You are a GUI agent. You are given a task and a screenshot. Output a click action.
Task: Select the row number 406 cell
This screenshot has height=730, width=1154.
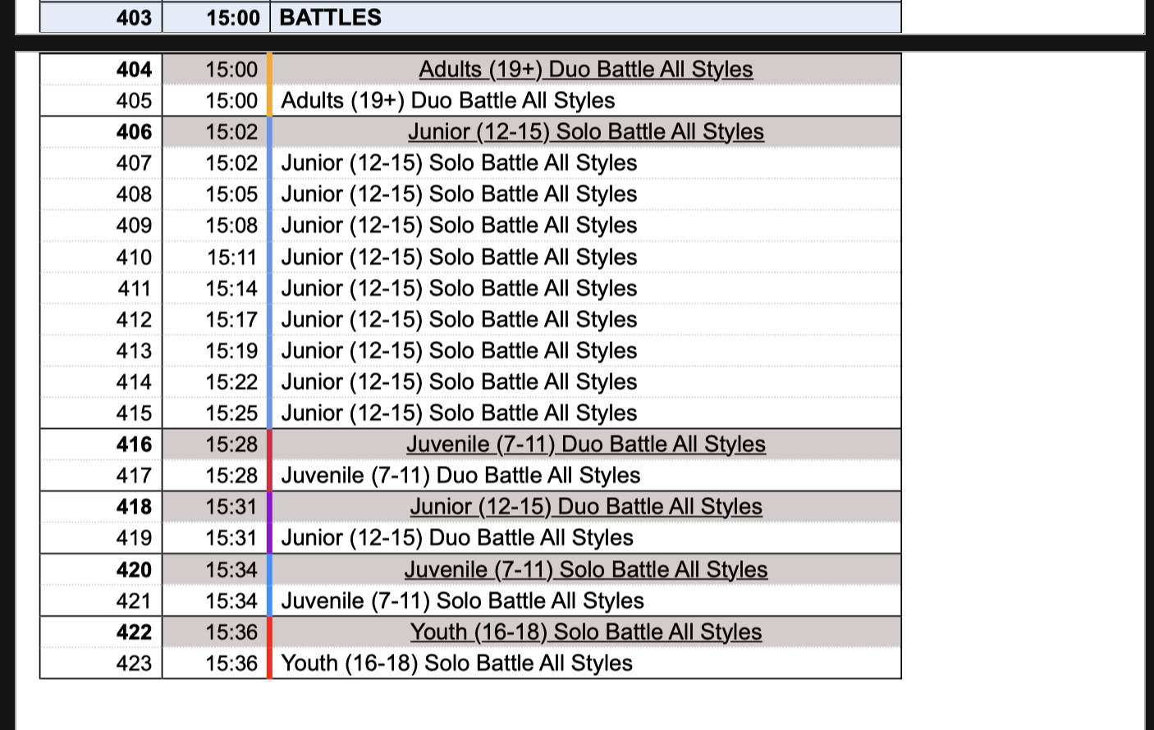pos(134,132)
